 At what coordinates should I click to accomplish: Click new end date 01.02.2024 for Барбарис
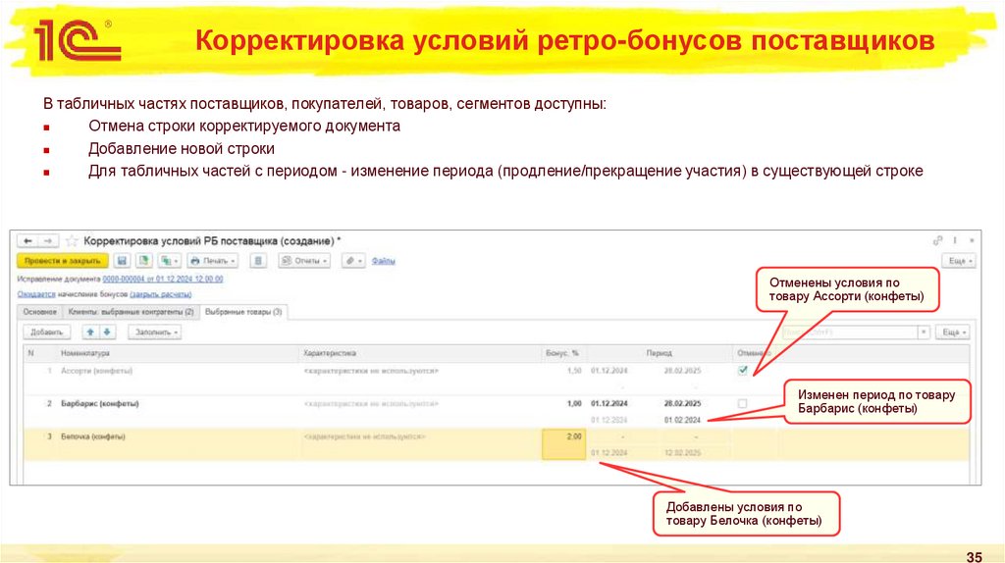[683, 420]
